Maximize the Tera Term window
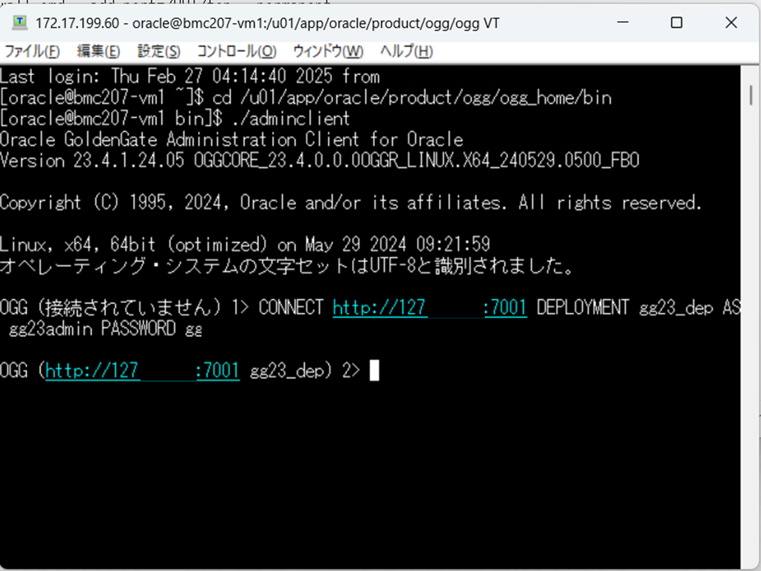 click(676, 22)
